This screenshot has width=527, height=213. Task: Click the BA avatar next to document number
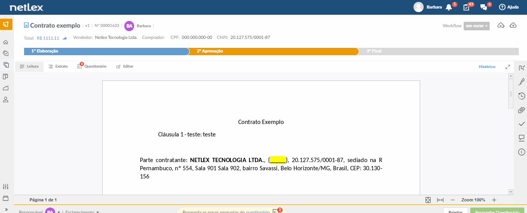tap(129, 26)
